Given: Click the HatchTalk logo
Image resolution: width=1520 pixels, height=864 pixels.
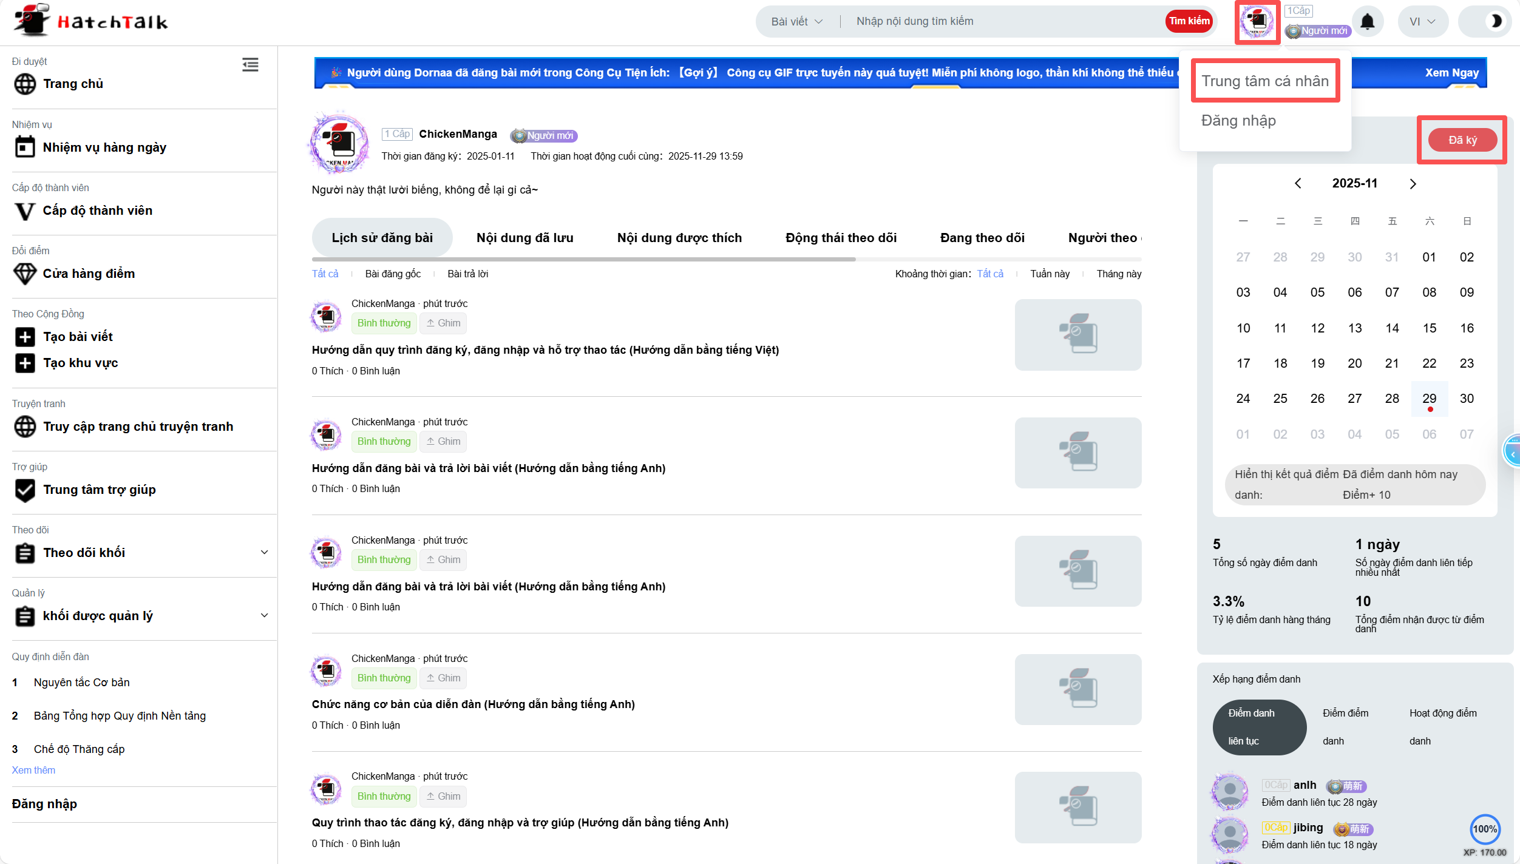Looking at the screenshot, I should pos(91,21).
